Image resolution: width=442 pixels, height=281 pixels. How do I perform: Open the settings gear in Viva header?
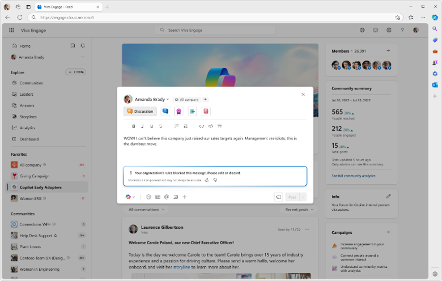(x=389, y=30)
